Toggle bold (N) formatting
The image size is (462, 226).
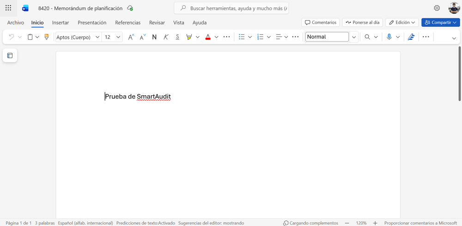(x=154, y=37)
